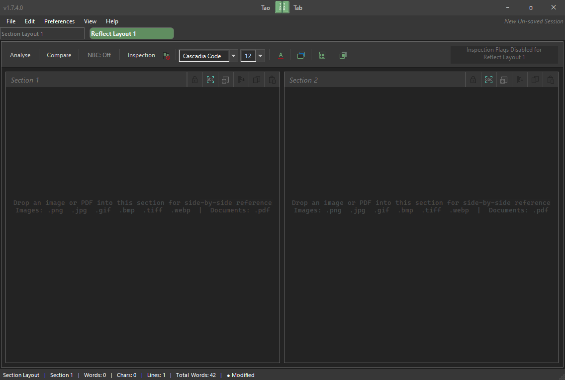The image size is (565, 380).
Task: Click the expand-frame icon in Section 2
Action: point(504,80)
